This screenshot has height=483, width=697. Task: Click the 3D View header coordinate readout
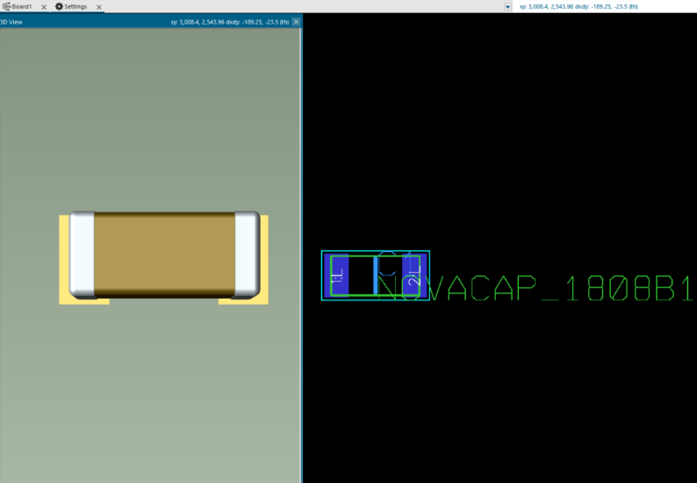pyautogui.click(x=230, y=22)
